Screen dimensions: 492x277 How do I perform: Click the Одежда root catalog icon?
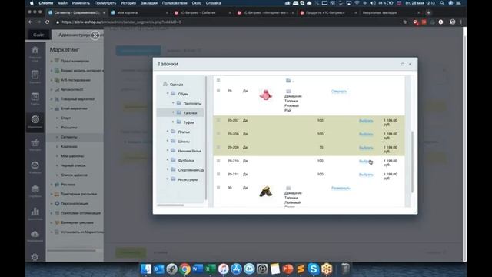[x=165, y=84]
